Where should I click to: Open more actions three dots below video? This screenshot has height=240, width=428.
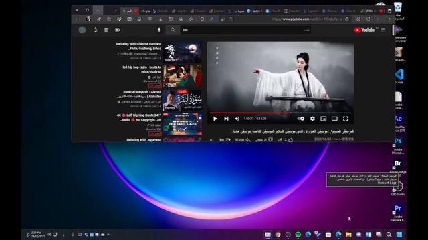coord(211,140)
